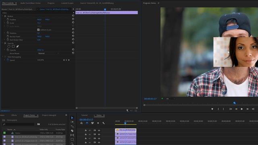Create 4-point polygon mask under Opacity
This screenshot has width=258, height=145.
click(13, 46)
